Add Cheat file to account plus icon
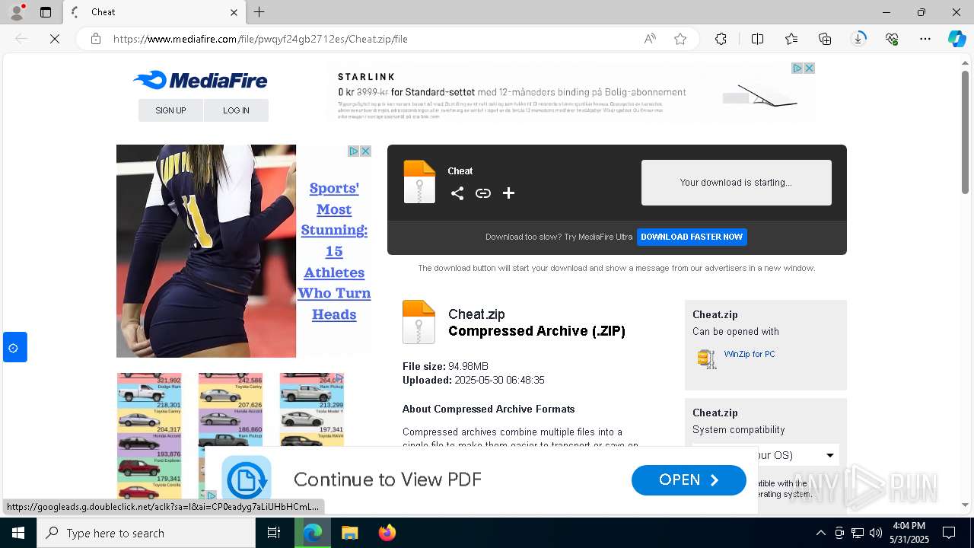The image size is (974, 548). click(x=509, y=193)
